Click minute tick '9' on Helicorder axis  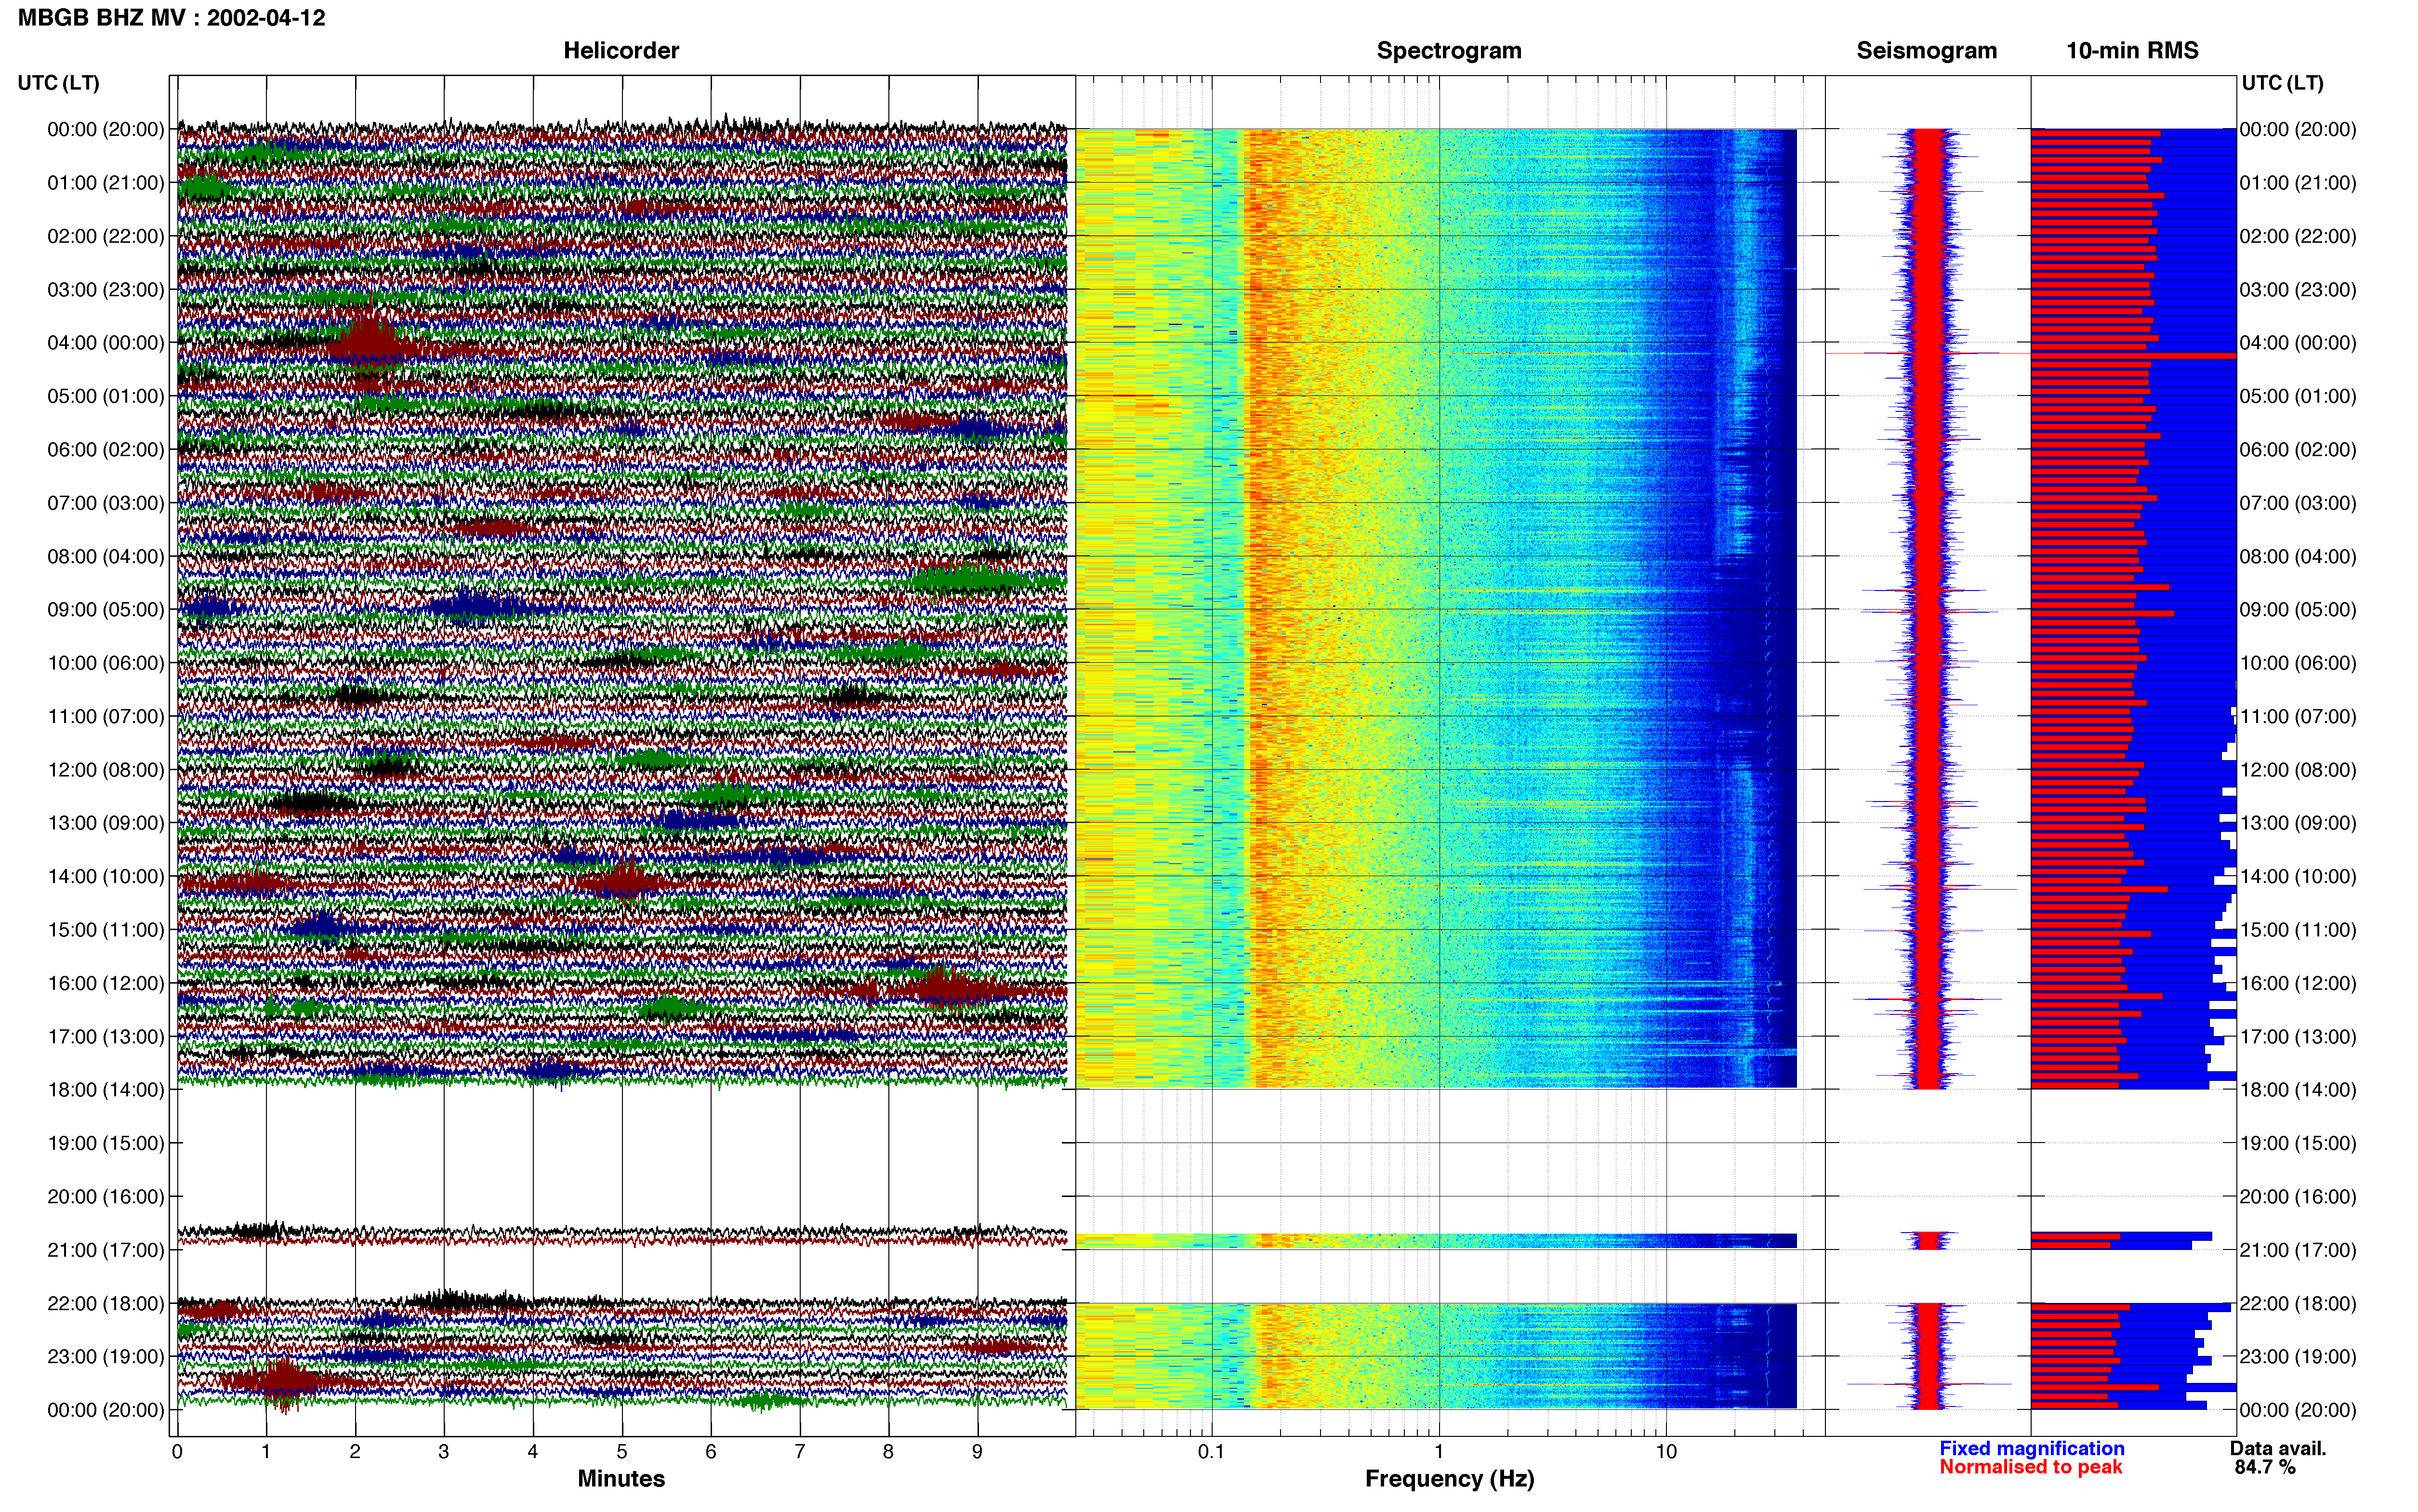[977, 1452]
